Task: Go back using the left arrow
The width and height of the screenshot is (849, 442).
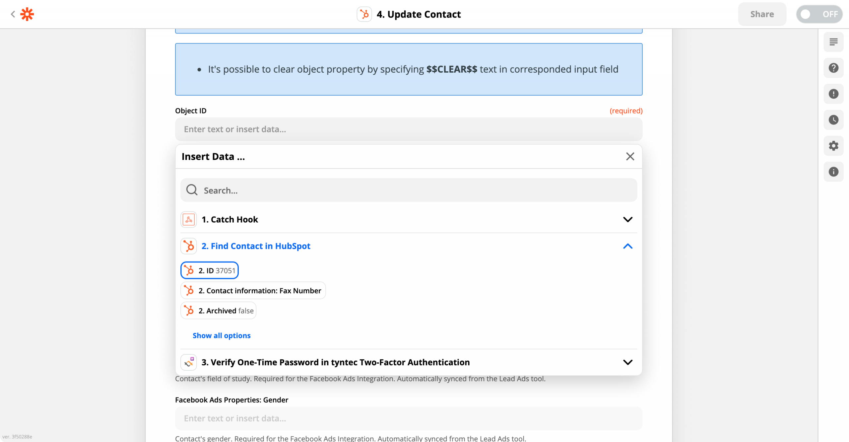Action: coord(13,14)
